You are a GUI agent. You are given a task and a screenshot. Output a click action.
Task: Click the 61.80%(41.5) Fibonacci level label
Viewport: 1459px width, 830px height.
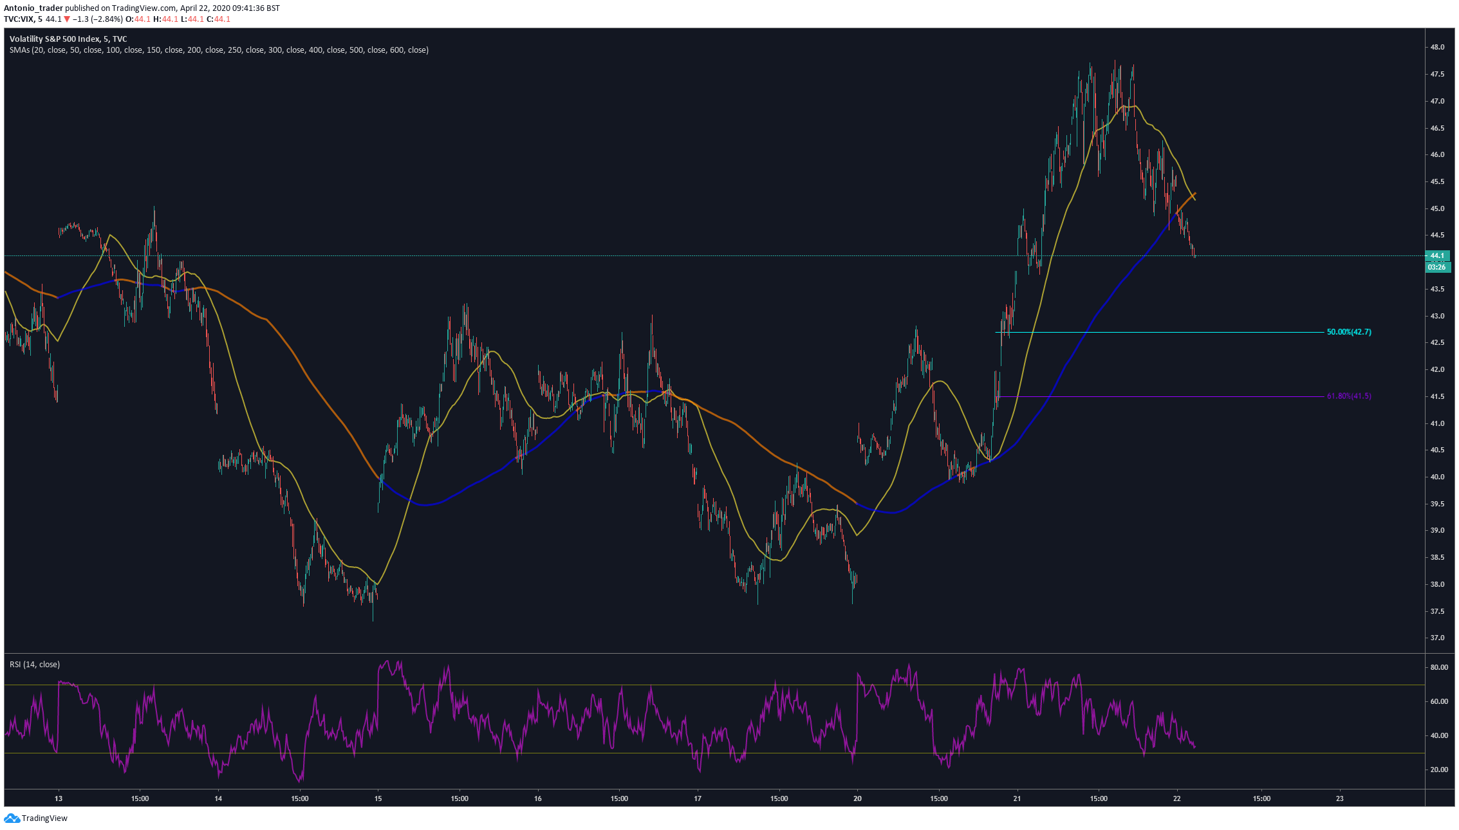(1349, 396)
